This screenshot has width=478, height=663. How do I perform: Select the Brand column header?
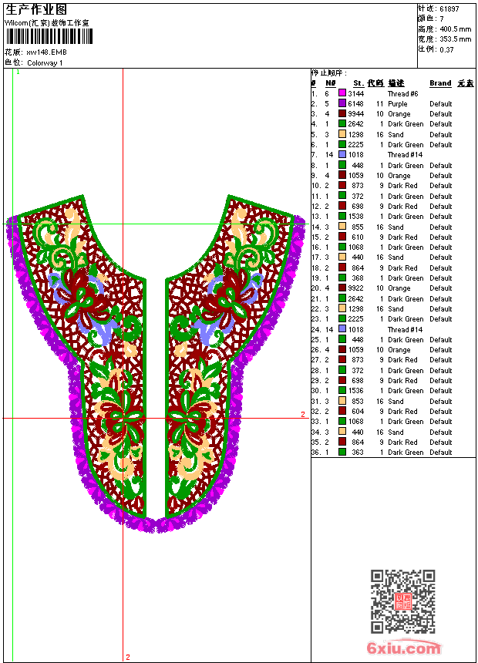pos(440,83)
